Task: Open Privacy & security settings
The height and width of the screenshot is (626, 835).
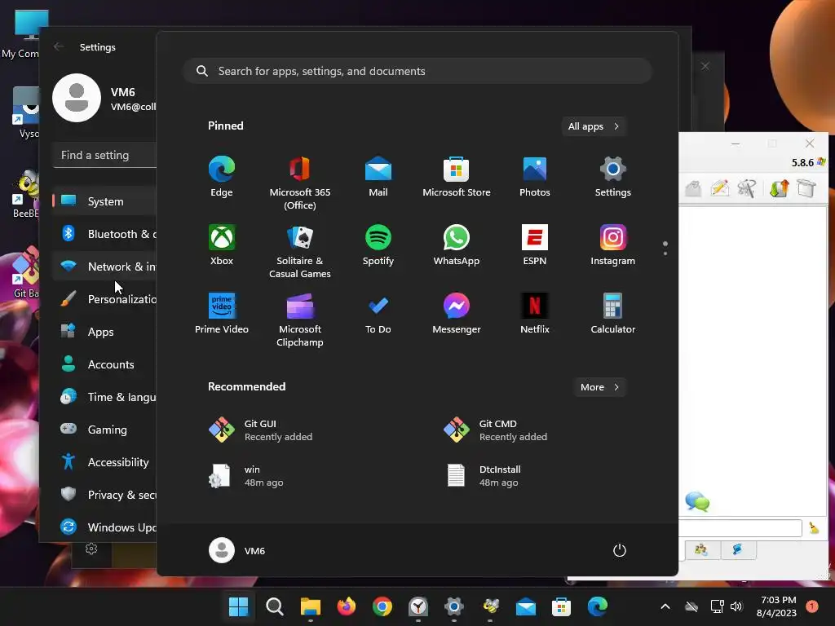Action: (105, 495)
